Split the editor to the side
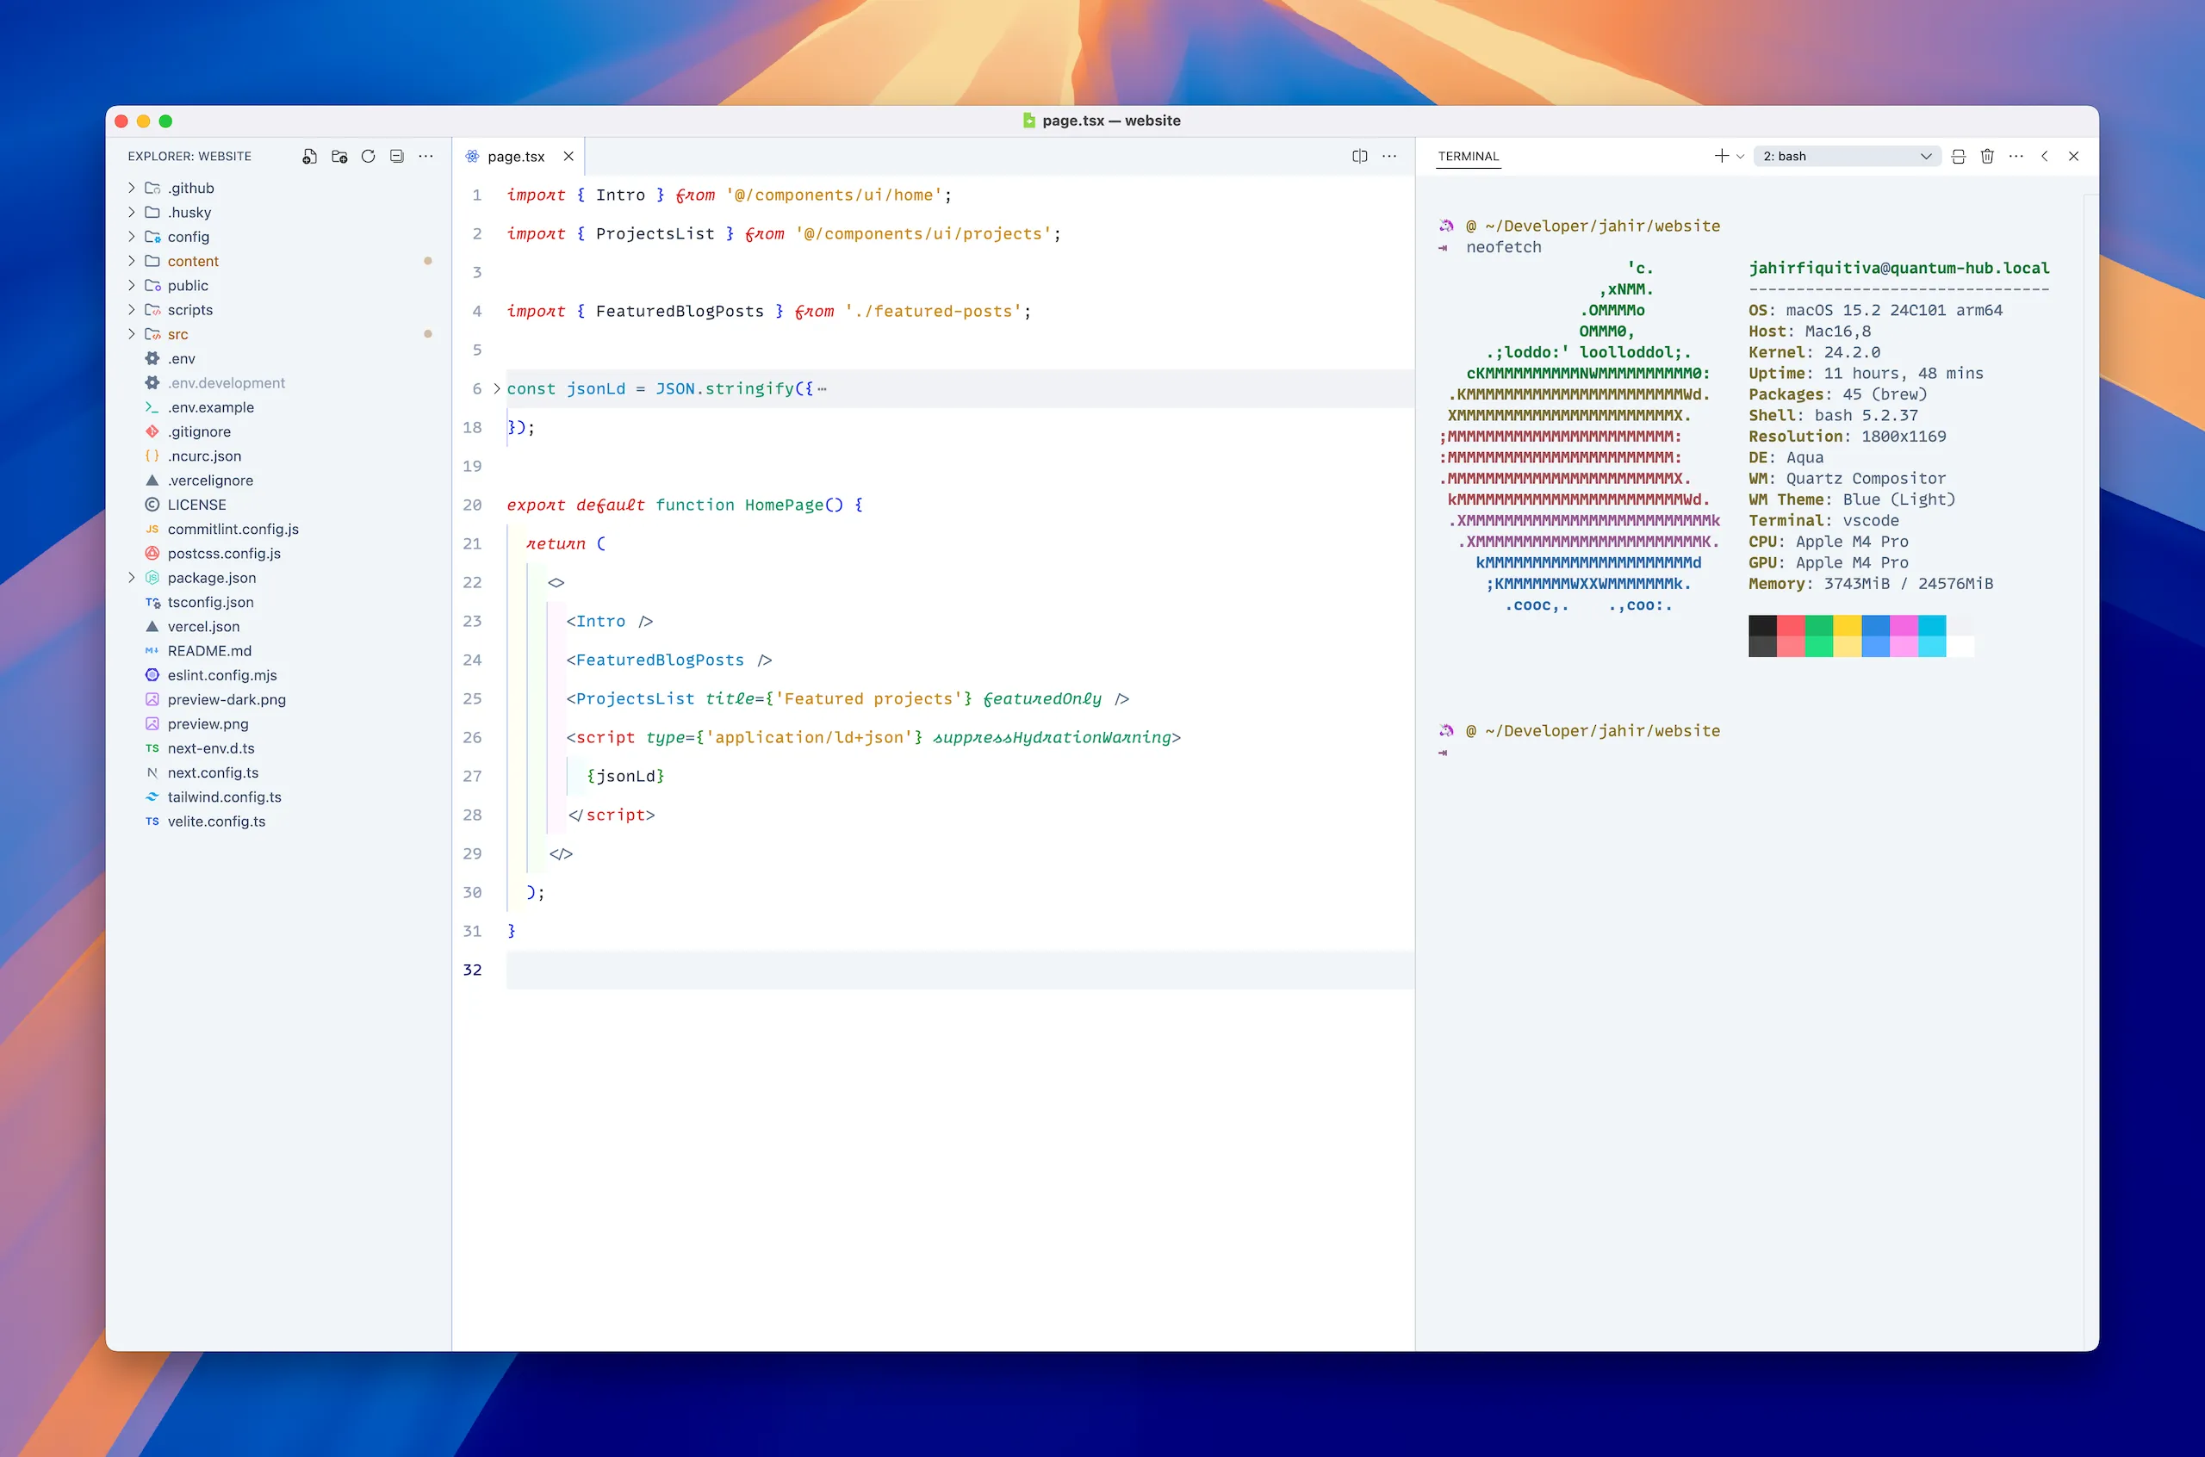 pos(1359,156)
